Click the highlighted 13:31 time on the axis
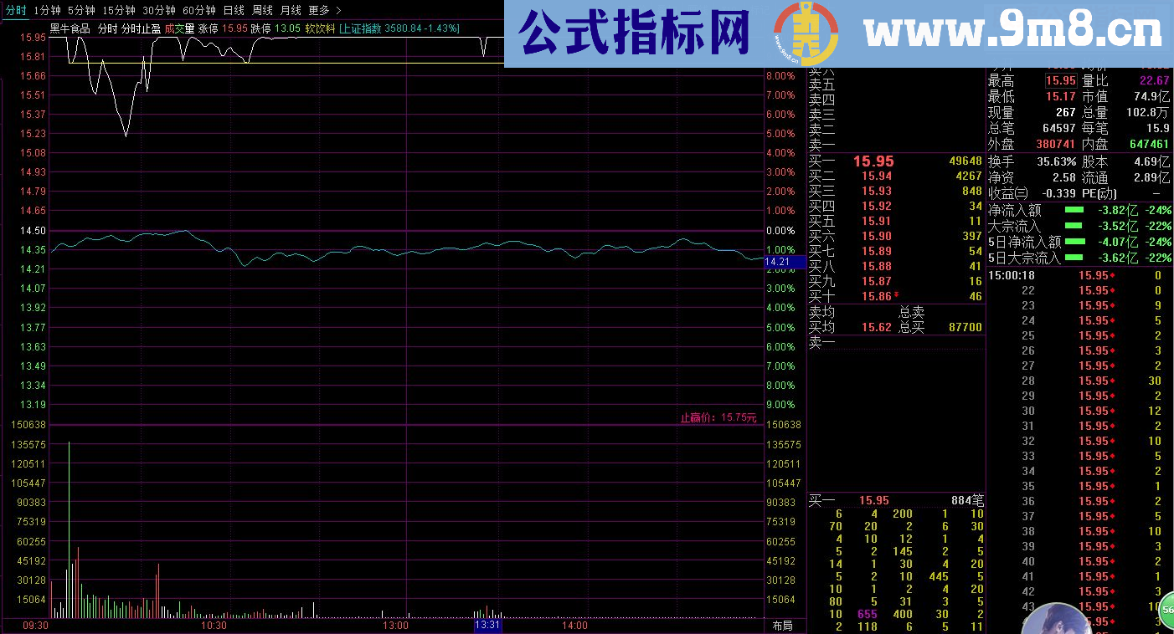 [x=486, y=624]
